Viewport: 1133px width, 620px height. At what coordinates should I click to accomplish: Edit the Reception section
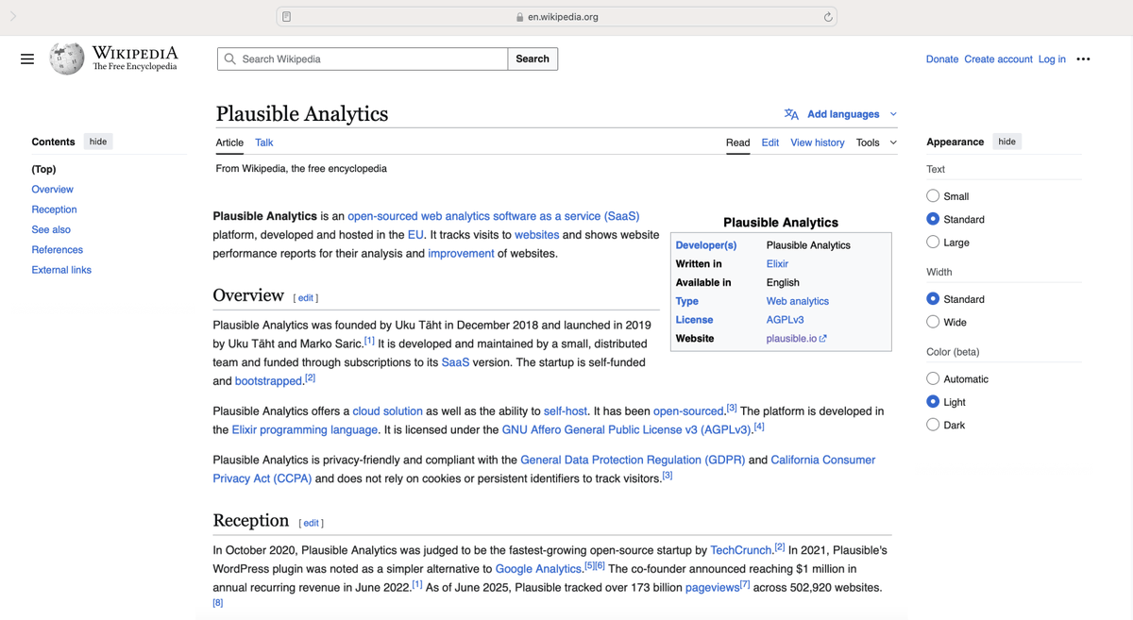pyautogui.click(x=311, y=523)
